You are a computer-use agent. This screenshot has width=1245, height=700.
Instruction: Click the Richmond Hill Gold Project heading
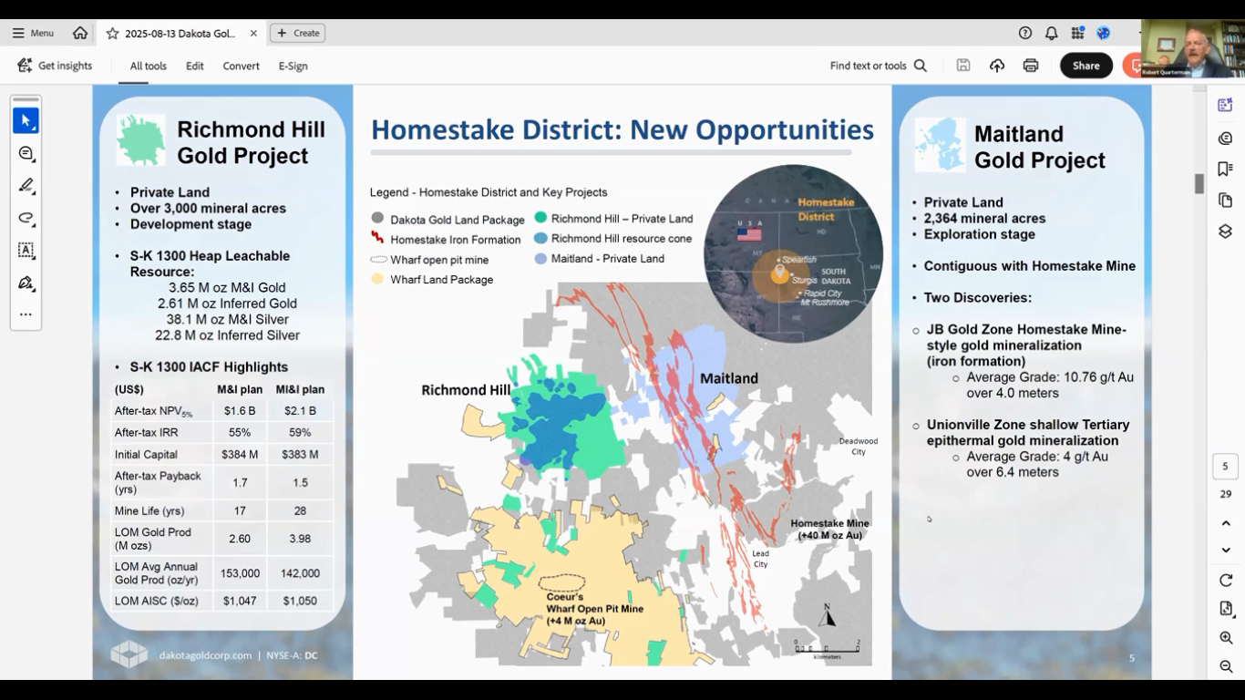coord(251,142)
